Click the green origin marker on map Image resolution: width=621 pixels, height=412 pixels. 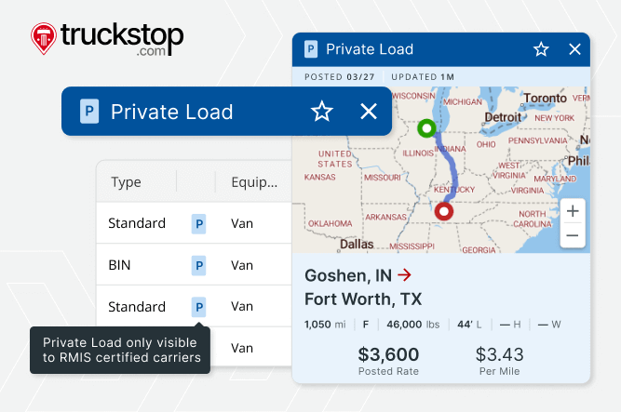coord(426,127)
